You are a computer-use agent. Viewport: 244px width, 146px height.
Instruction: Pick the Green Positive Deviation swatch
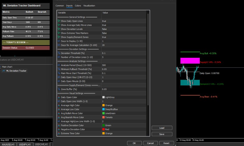tap(103, 125)
